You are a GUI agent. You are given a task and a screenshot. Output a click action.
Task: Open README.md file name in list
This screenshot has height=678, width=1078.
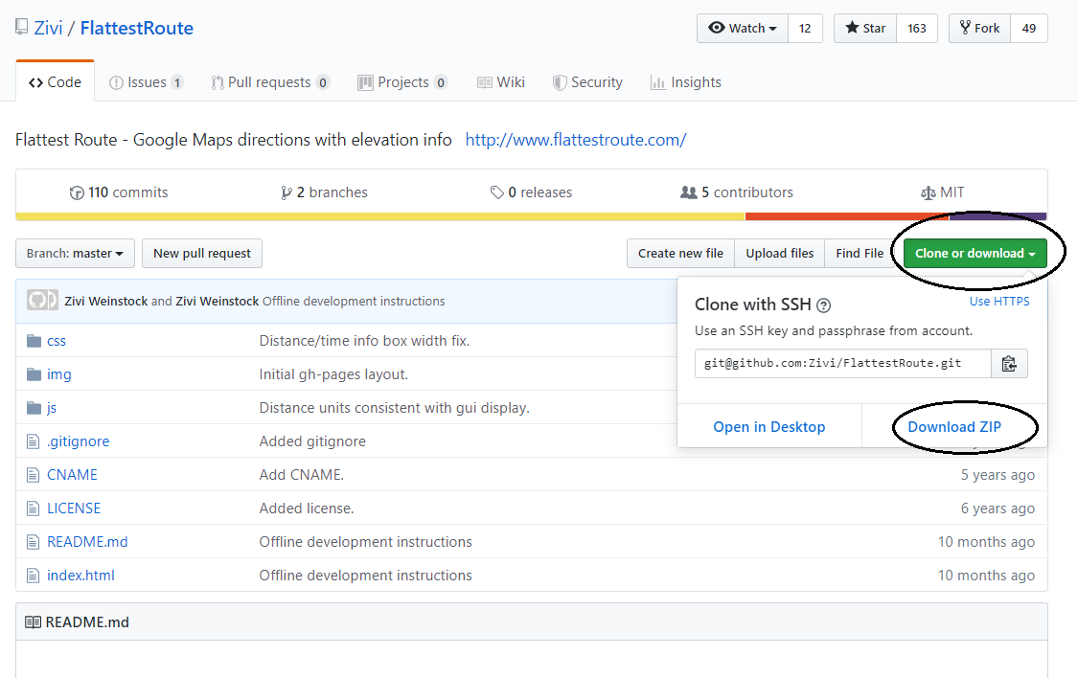(x=87, y=542)
